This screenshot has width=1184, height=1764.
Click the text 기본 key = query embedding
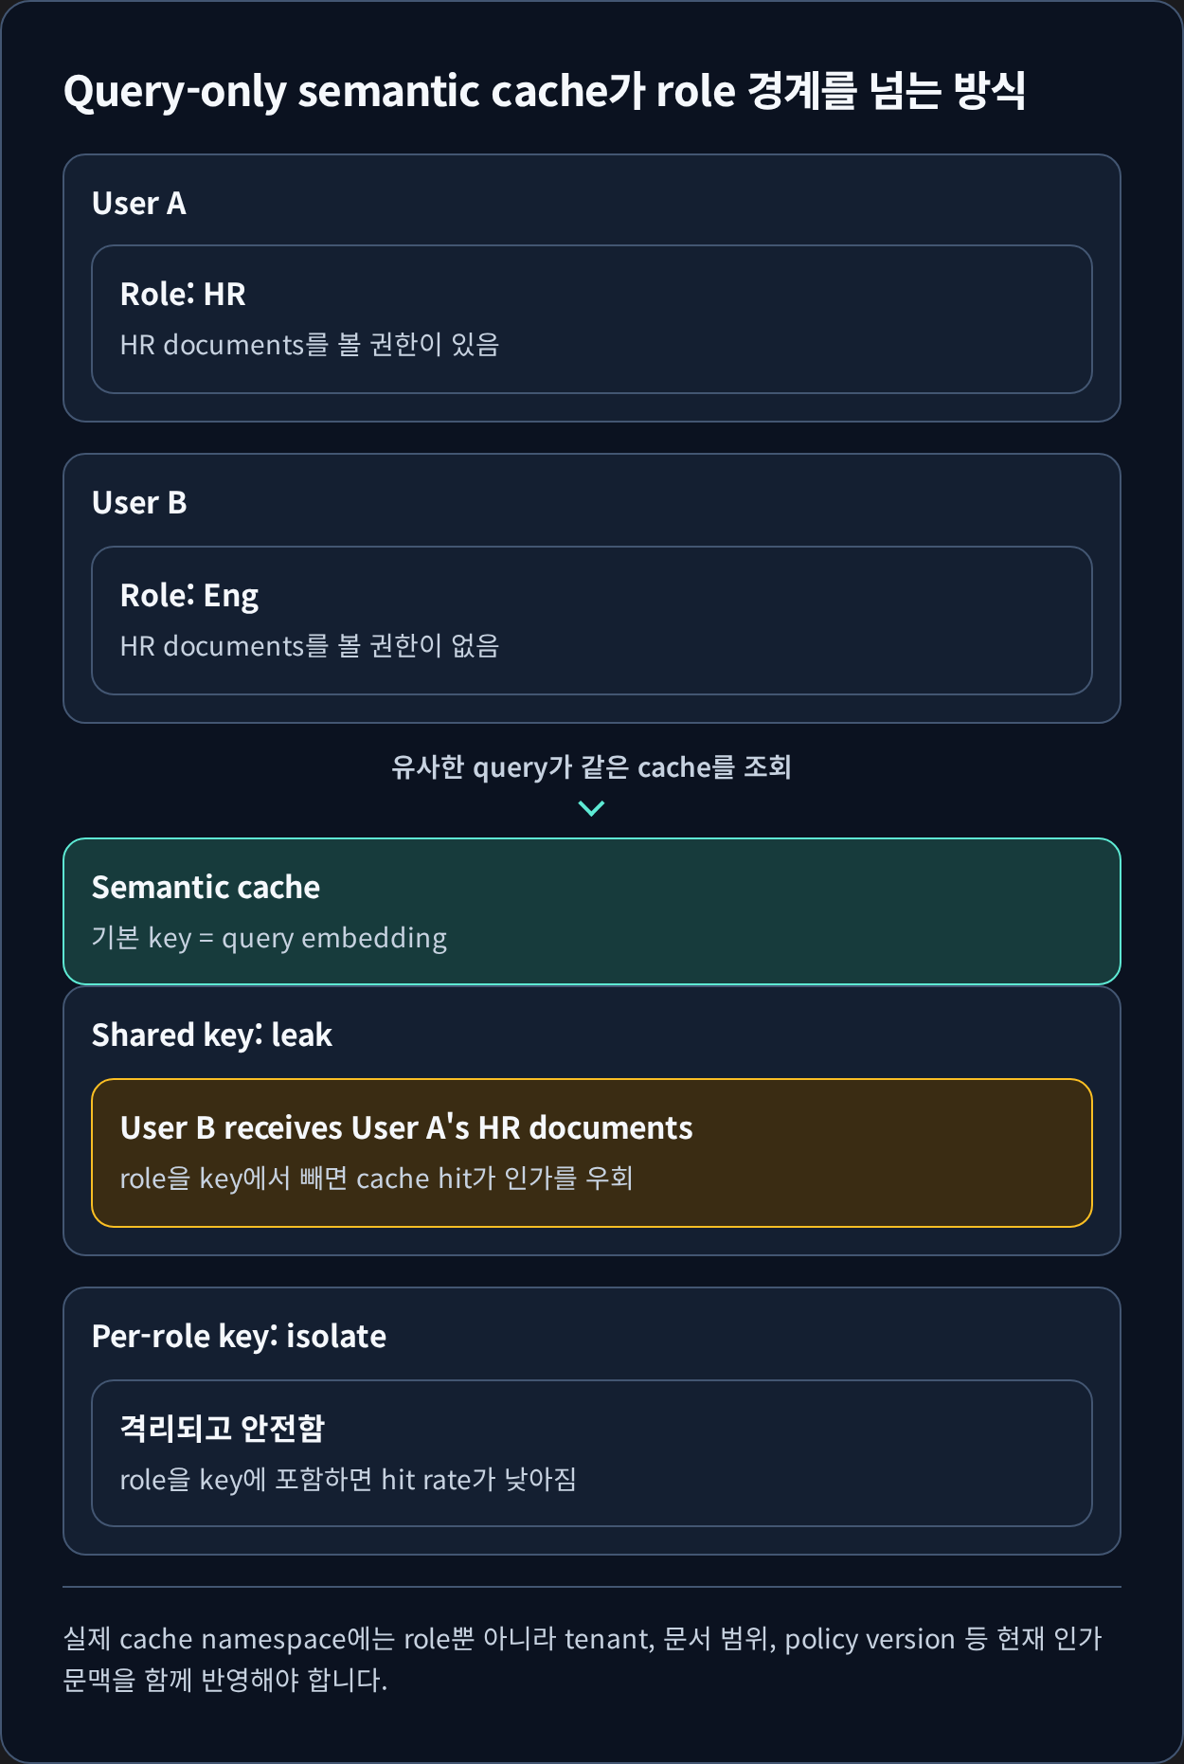pos(269,938)
